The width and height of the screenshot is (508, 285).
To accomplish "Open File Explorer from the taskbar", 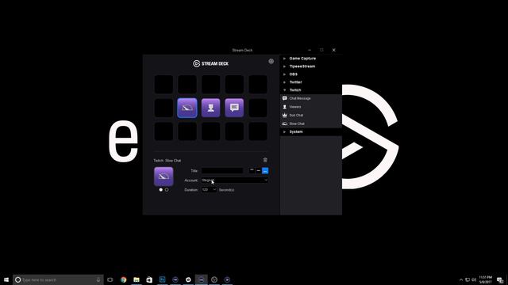I will [x=137, y=279].
